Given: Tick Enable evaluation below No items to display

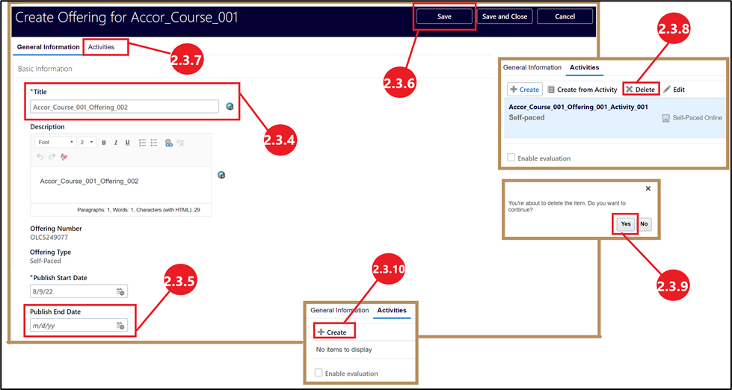Looking at the screenshot, I should pos(319,373).
